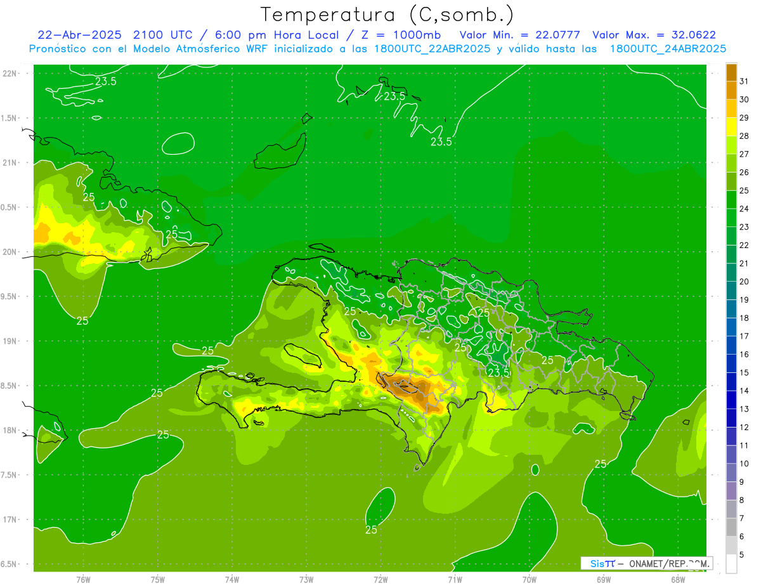Click the colorbar label 29

tap(745, 117)
